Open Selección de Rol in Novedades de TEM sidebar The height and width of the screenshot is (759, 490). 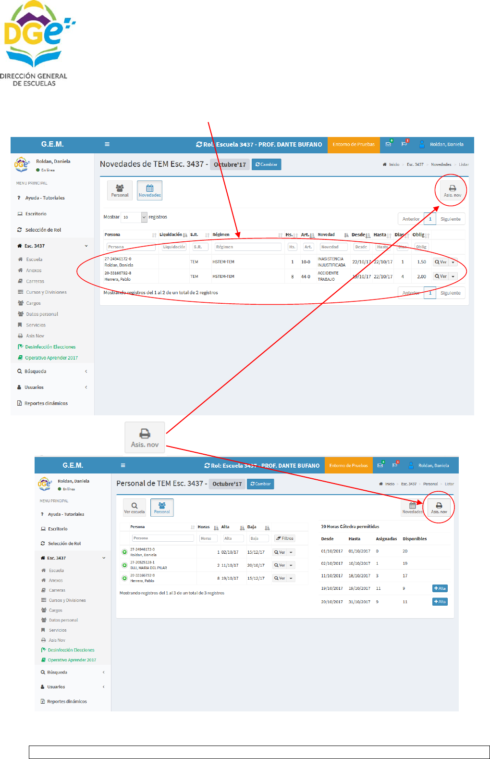(x=43, y=230)
